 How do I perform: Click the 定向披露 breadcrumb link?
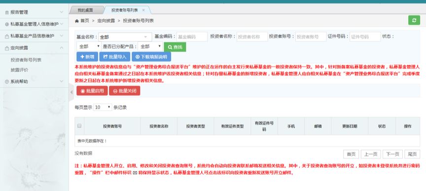(x=106, y=21)
